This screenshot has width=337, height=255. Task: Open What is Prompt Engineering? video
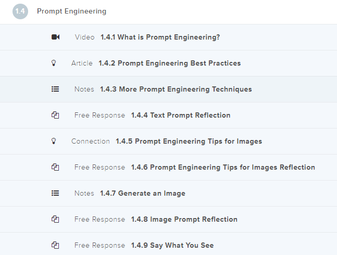tap(160, 37)
